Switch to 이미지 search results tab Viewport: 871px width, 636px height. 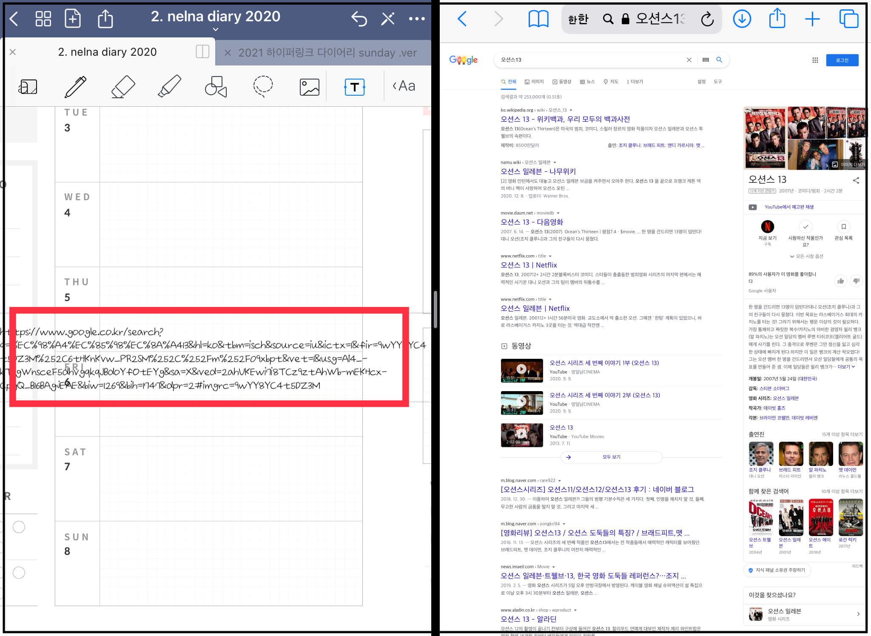click(535, 82)
